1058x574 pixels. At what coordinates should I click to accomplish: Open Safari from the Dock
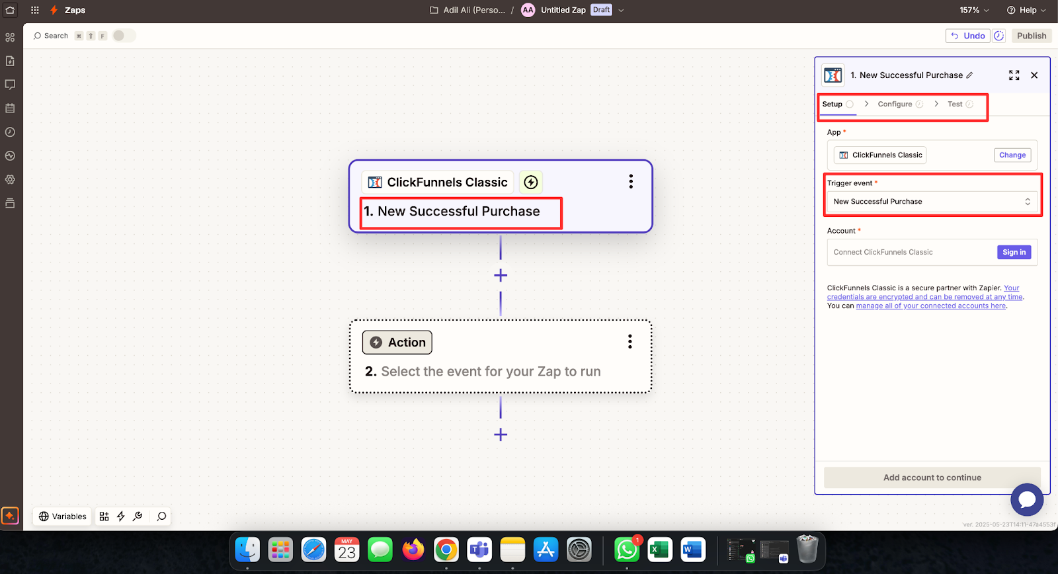[314, 550]
